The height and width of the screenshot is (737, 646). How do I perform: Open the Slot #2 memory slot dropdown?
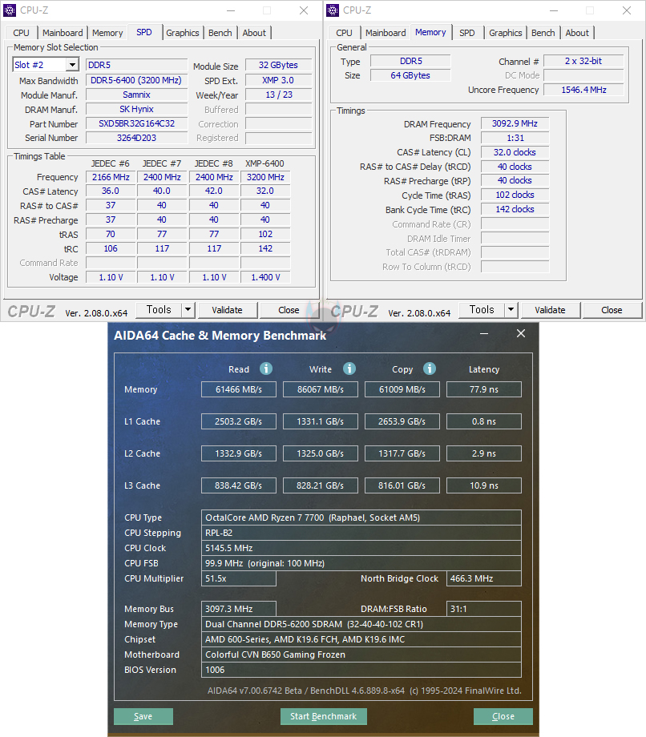click(72, 65)
